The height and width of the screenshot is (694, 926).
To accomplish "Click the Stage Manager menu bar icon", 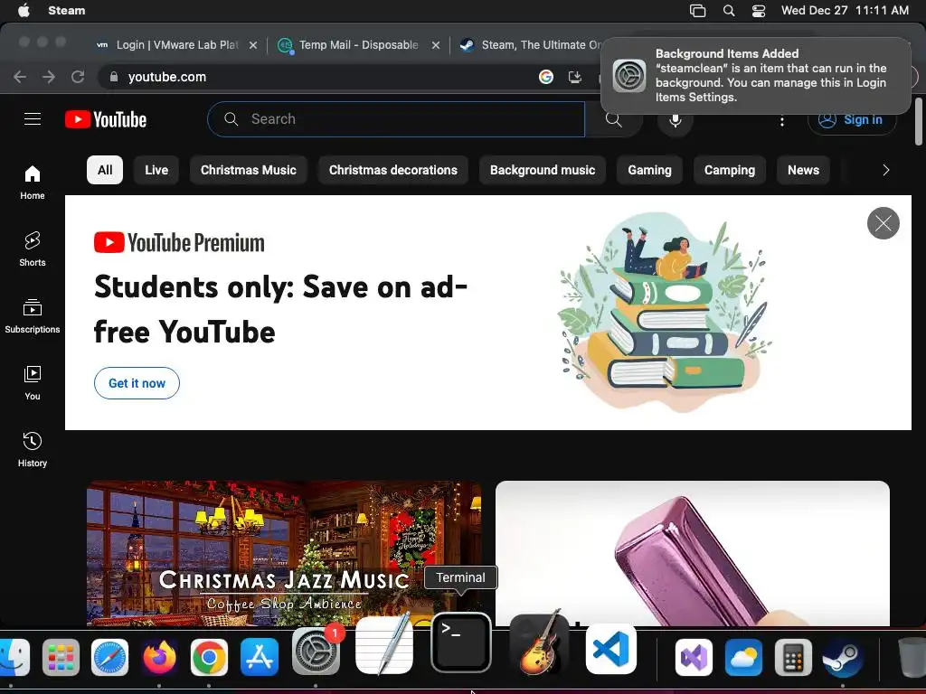I will pyautogui.click(x=697, y=10).
